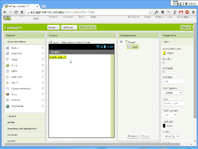
Task: Open the Chrome hamburger menu
Action: tap(193, 12)
